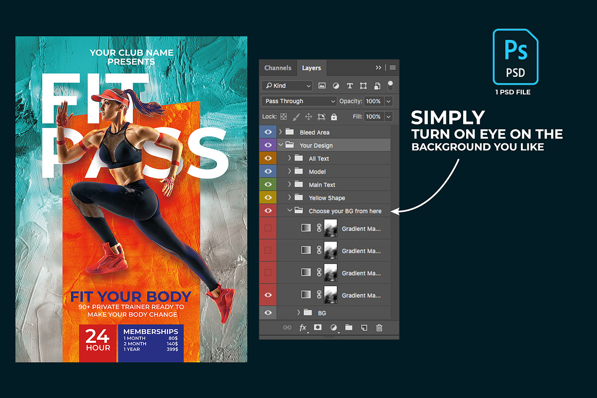597x398 pixels.
Task: Expand the BG group
Action: click(x=298, y=312)
